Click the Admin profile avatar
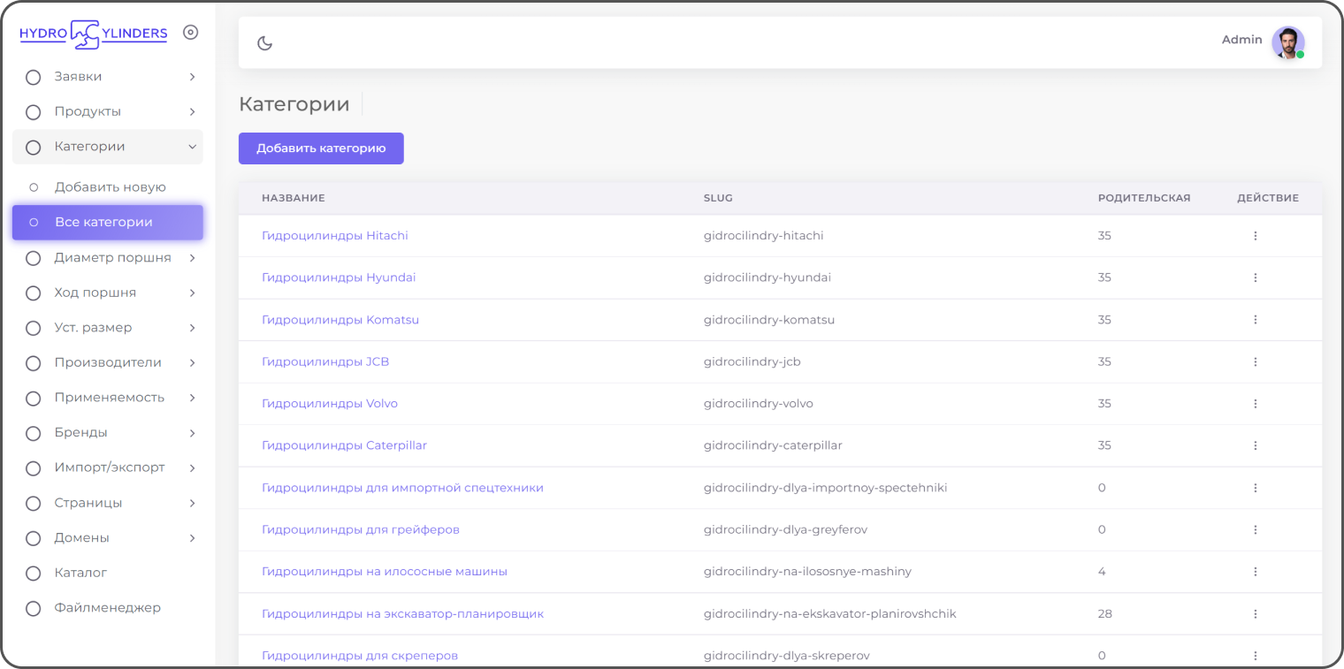 [1288, 42]
